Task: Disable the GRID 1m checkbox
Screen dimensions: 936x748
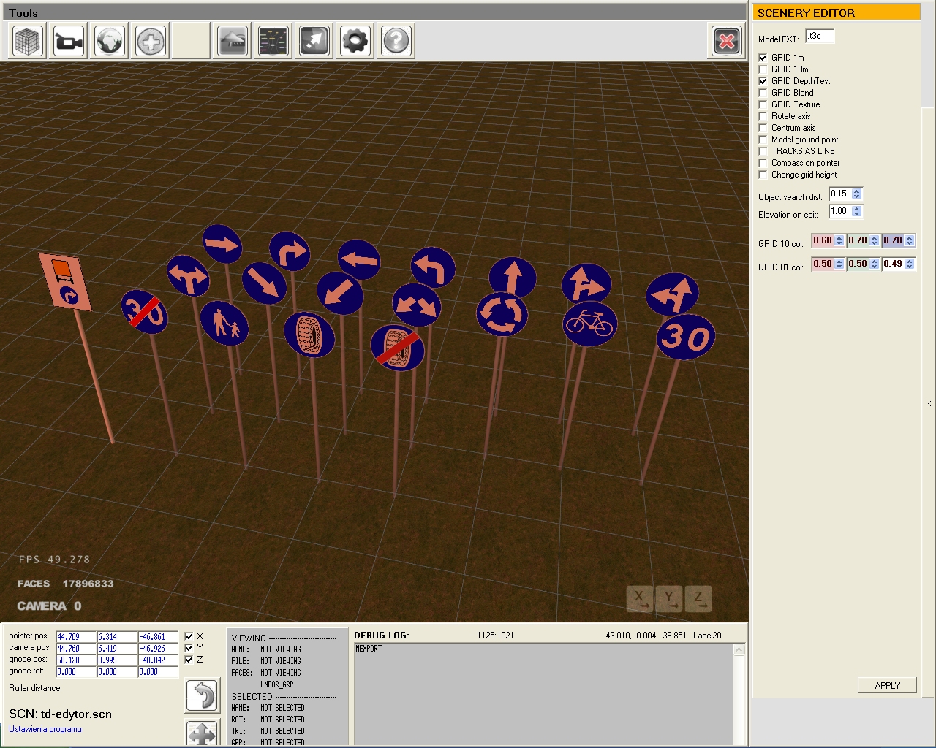Action: pos(763,58)
